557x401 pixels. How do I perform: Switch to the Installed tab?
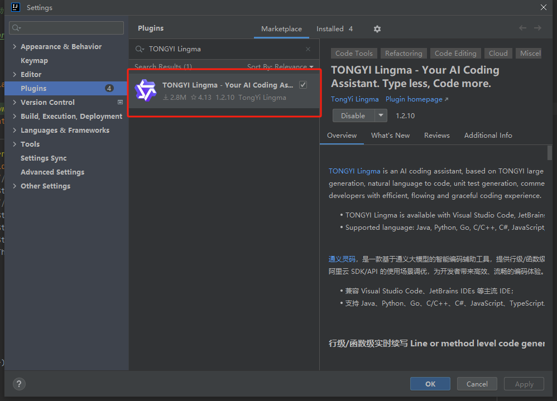click(335, 29)
